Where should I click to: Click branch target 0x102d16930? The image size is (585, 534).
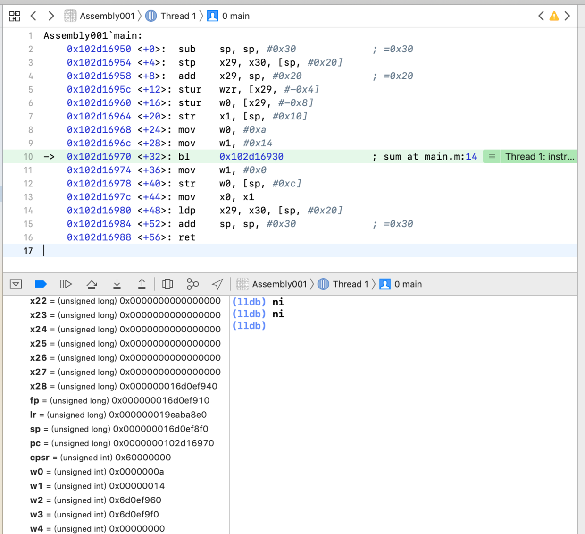click(x=251, y=157)
